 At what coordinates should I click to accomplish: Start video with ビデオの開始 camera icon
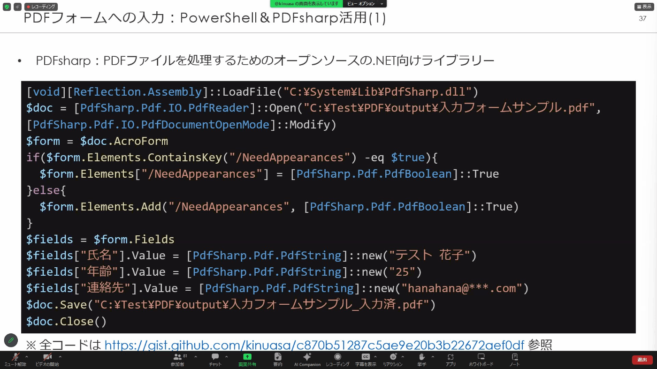click(47, 360)
